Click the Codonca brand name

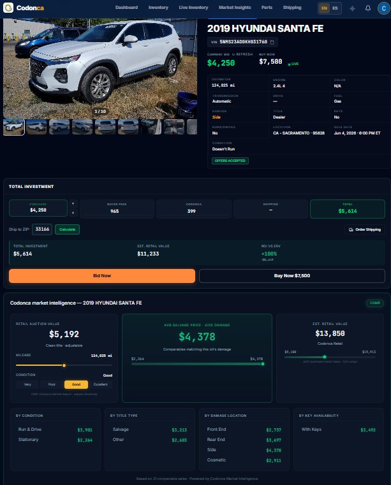click(30, 8)
